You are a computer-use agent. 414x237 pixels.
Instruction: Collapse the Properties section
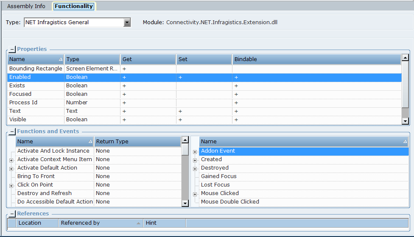[12, 49]
